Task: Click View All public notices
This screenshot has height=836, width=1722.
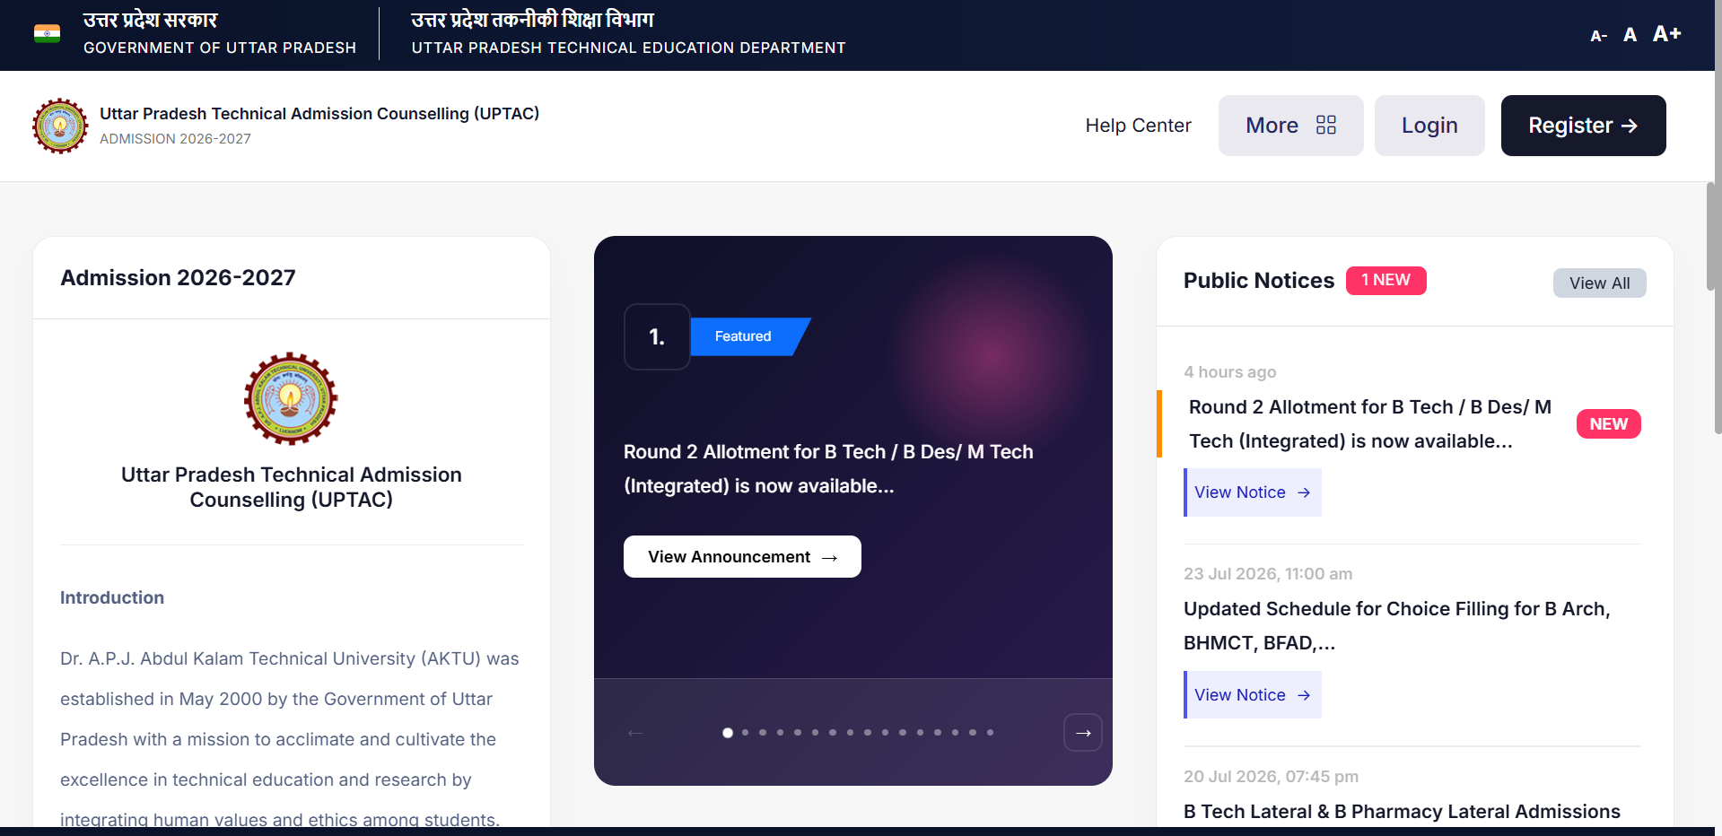Action: pyautogui.click(x=1599, y=283)
